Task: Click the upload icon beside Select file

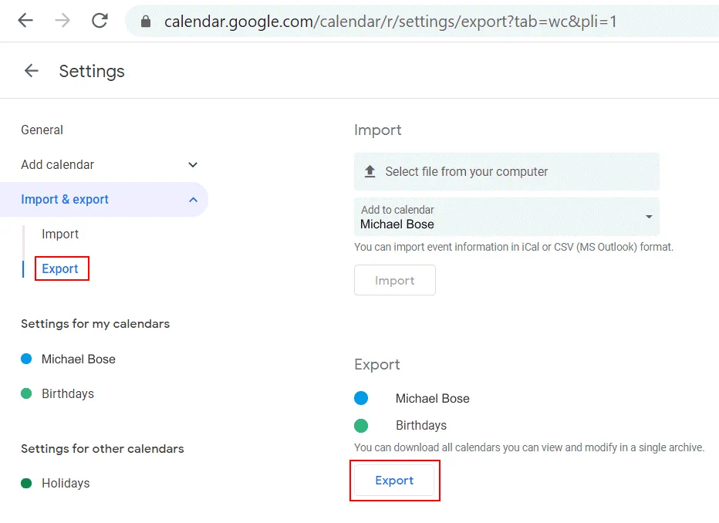Action: (370, 171)
